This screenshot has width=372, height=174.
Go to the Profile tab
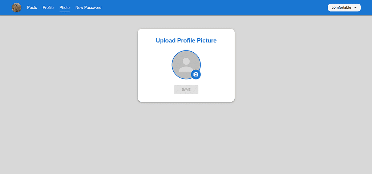(x=48, y=8)
